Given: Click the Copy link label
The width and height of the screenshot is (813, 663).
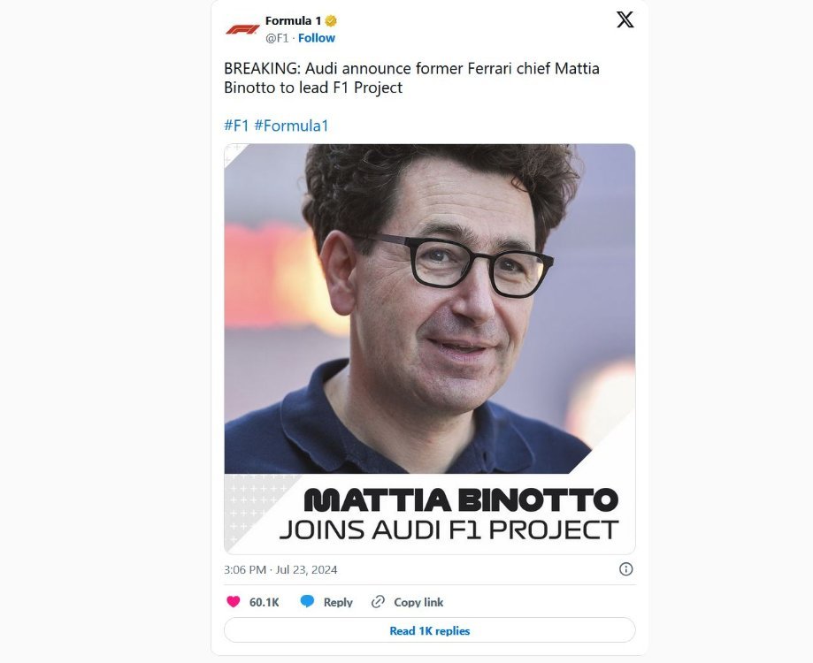Looking at the screenshot, I should click(x=418, y=602).
